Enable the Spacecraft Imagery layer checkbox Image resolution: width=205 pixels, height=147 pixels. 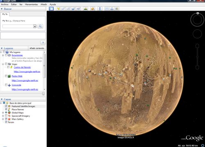pos(6,116)
